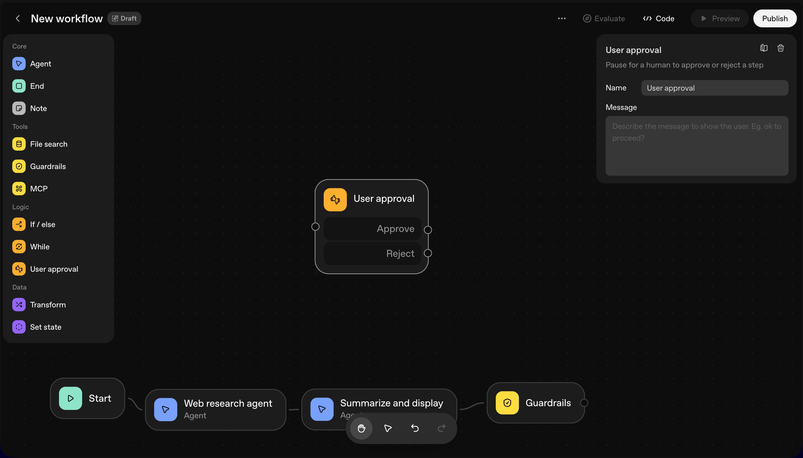Open the three-dots more options menu
Viewport: 803px width, 458px height.
point(562,19)
